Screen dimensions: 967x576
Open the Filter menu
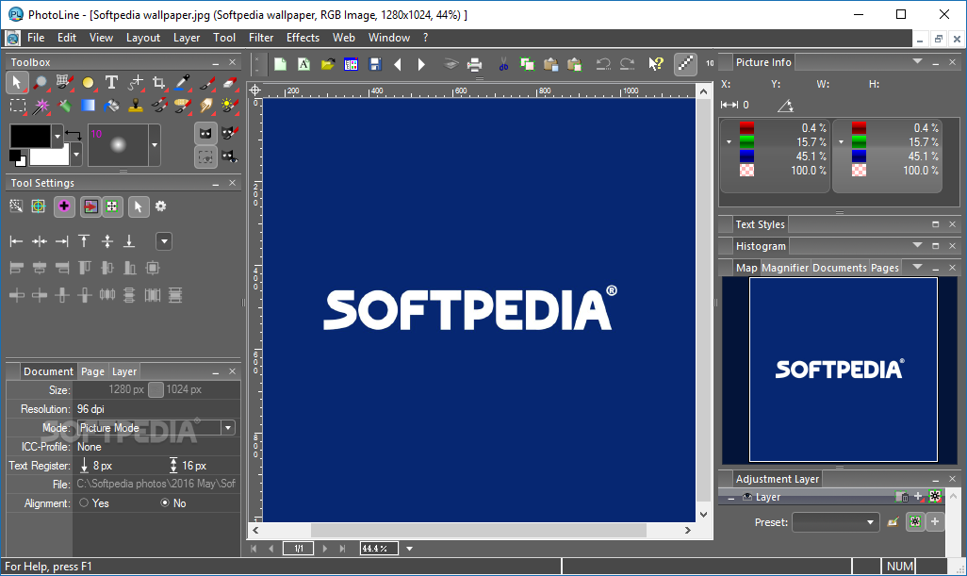tap(261, 38)
